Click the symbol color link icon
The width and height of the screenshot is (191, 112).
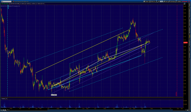14,1
